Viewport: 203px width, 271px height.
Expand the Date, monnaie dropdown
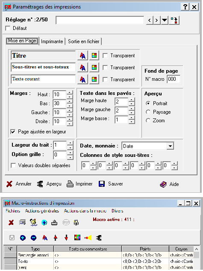(170, 146)
